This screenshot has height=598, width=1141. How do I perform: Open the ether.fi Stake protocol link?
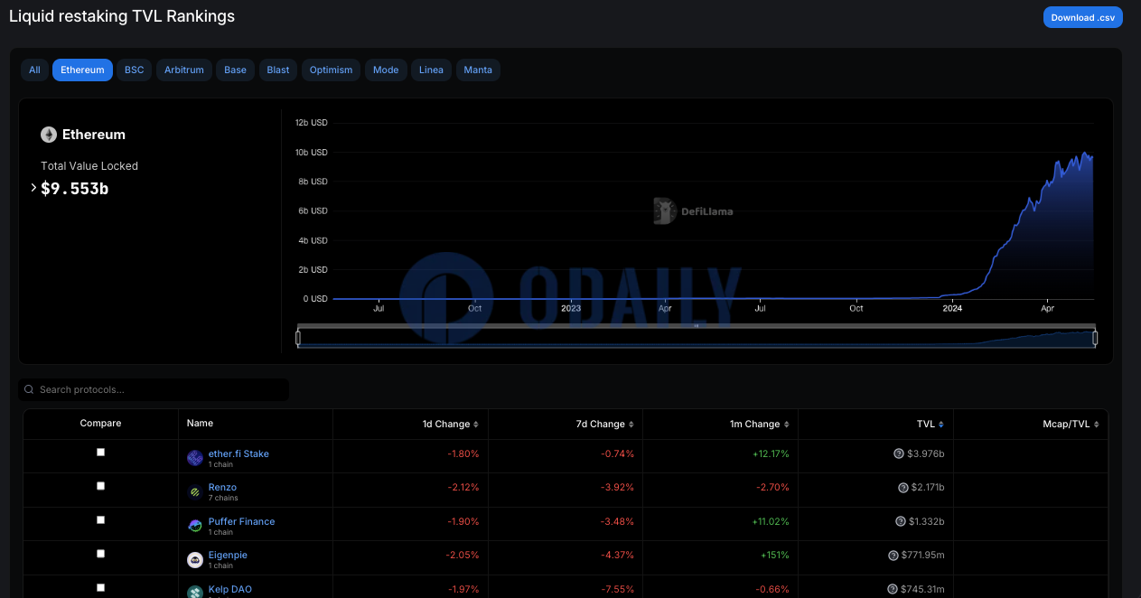238,453
